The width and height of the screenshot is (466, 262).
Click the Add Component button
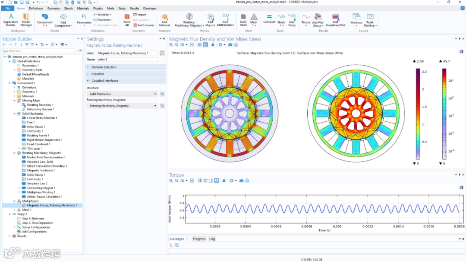[x=63, y=20]
